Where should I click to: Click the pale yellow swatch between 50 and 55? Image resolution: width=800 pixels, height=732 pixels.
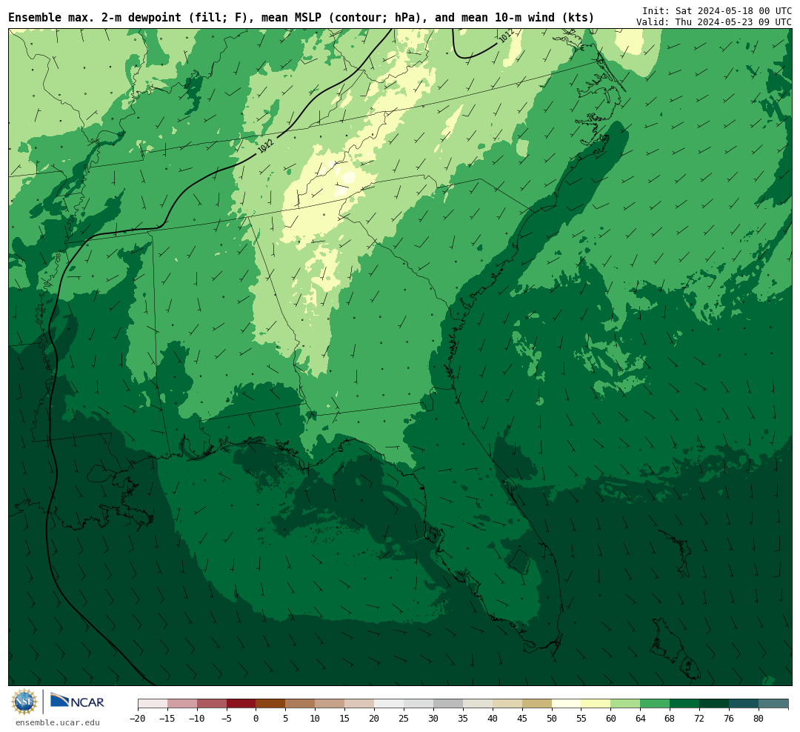point(567,704)
